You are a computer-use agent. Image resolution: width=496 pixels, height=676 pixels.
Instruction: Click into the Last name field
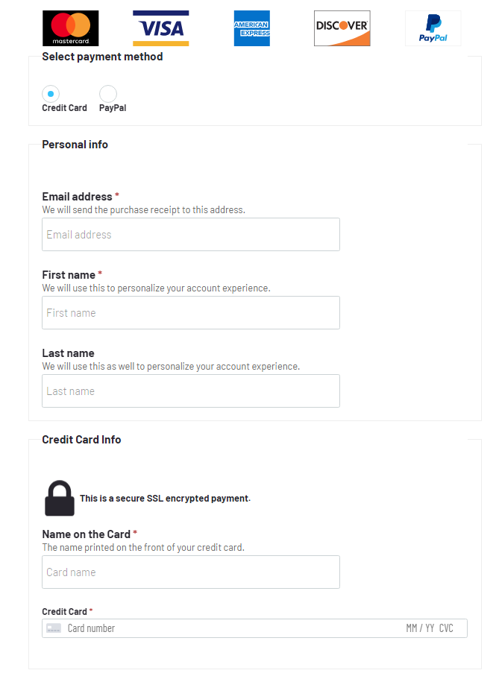pyautogui.click(x=190, y=391)
